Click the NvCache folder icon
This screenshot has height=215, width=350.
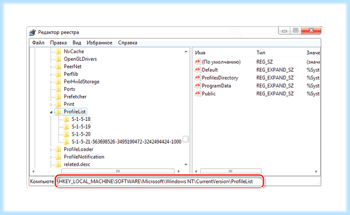click(x=58, y=51)
